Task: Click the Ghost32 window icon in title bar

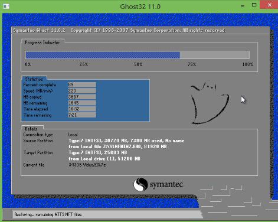Action: 6,6
